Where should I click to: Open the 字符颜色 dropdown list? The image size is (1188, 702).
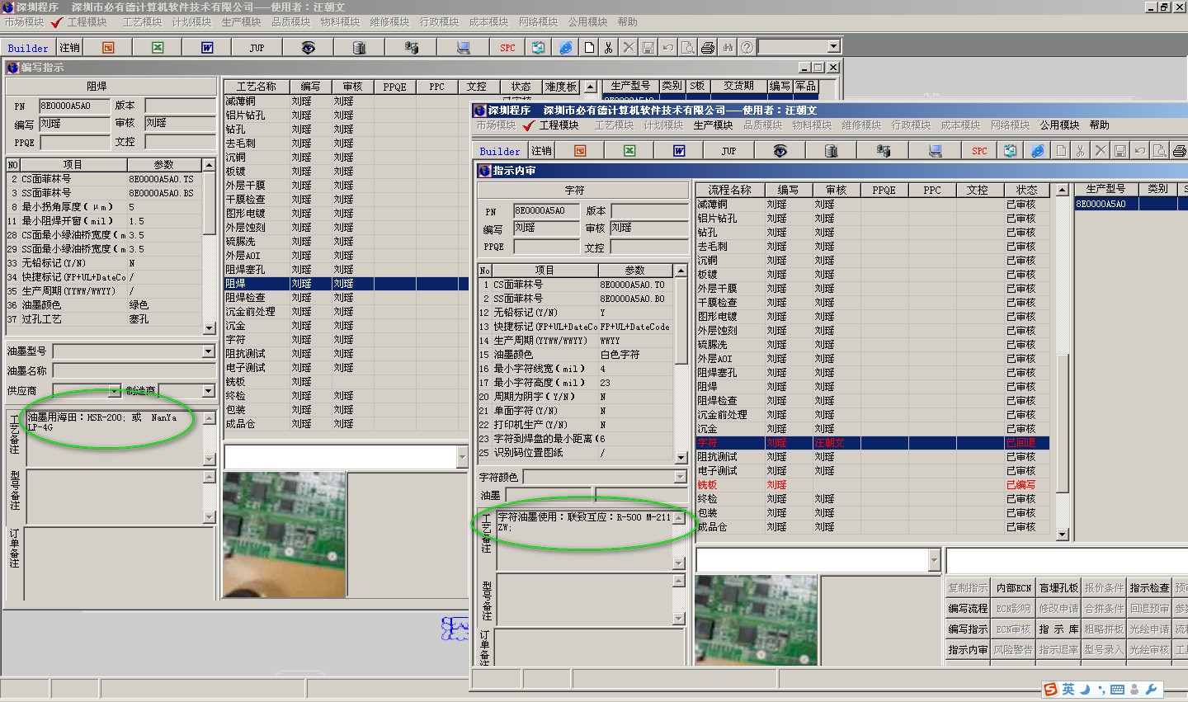tap(680, 477)
